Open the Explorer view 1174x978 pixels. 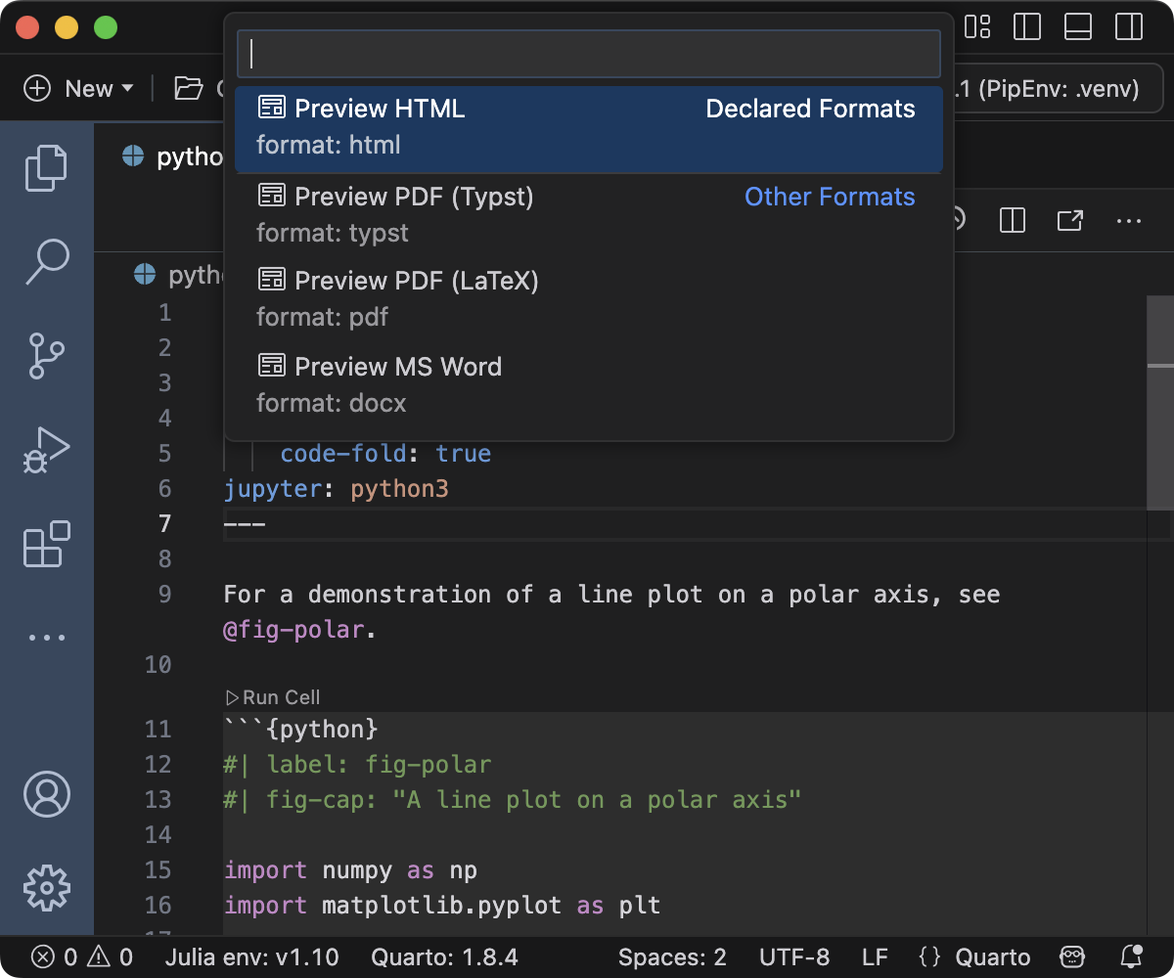47,167
